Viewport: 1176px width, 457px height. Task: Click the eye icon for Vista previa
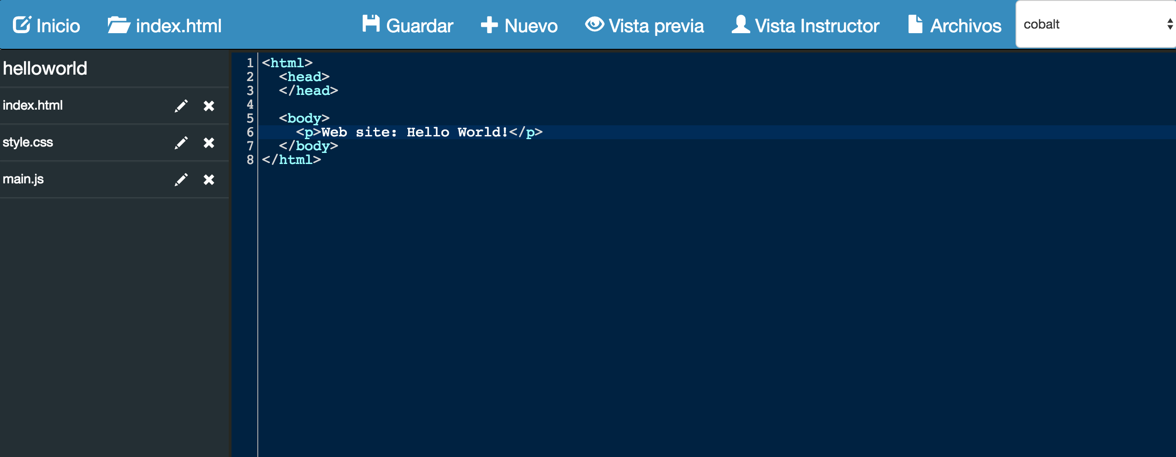pos(594,23)
